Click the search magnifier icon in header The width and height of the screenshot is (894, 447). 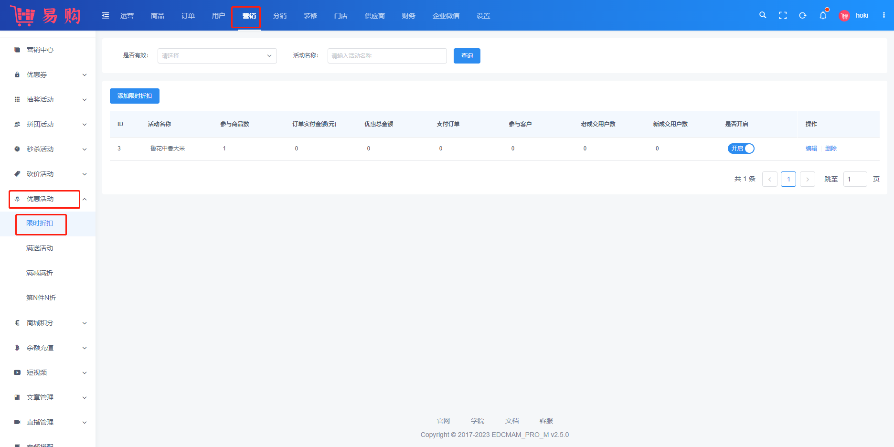[x=763, y=15]
